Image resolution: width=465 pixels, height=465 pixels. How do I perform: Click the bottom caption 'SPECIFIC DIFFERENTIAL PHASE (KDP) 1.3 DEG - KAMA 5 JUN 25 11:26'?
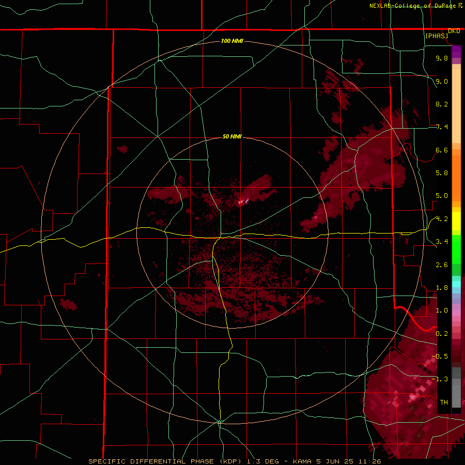click(235, 461)
